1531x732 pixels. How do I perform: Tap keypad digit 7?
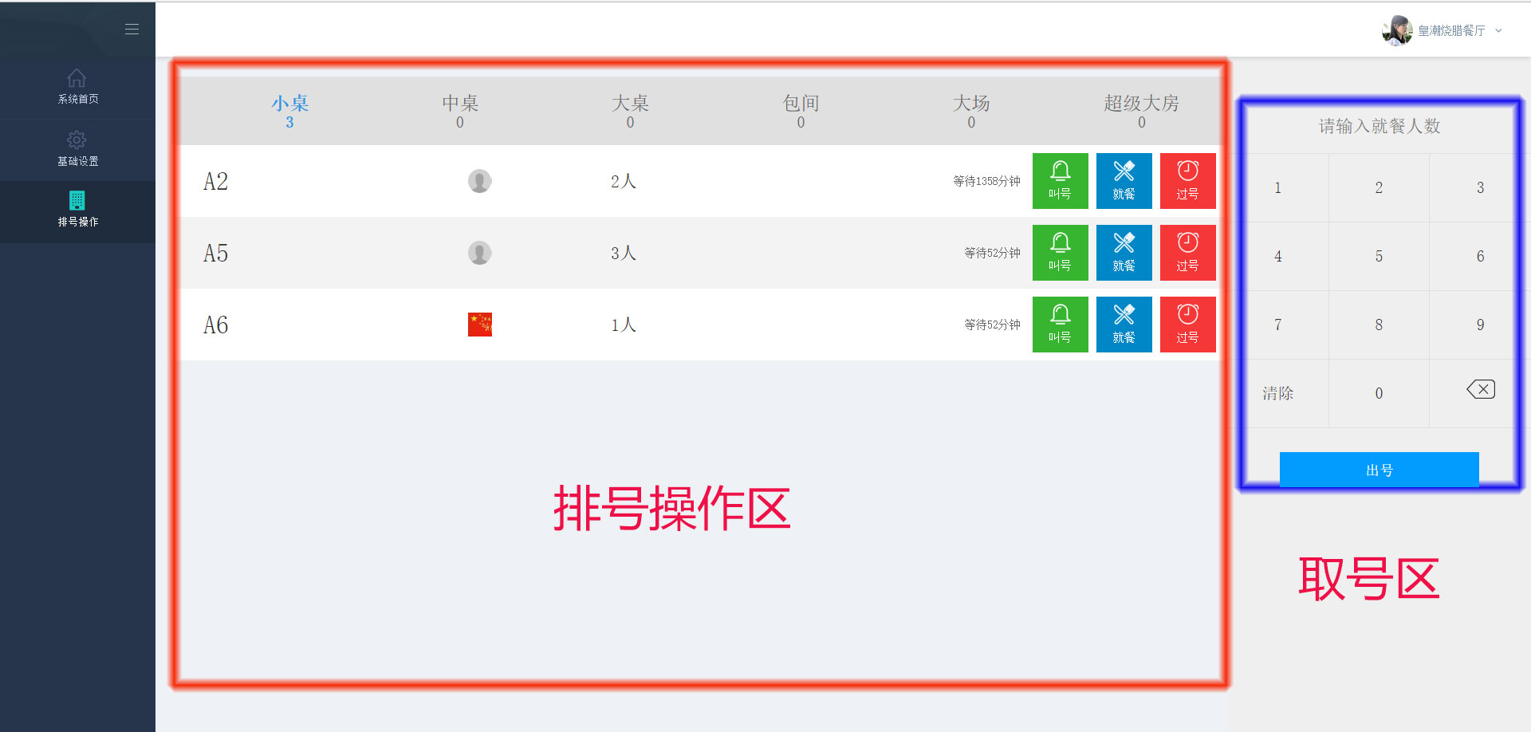click(x=1277, y=325)
